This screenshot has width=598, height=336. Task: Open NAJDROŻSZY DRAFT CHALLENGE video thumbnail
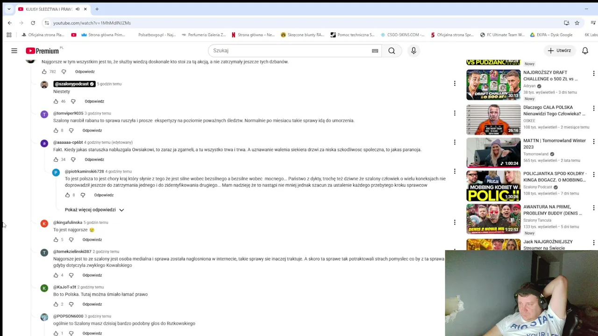(493, 85)
